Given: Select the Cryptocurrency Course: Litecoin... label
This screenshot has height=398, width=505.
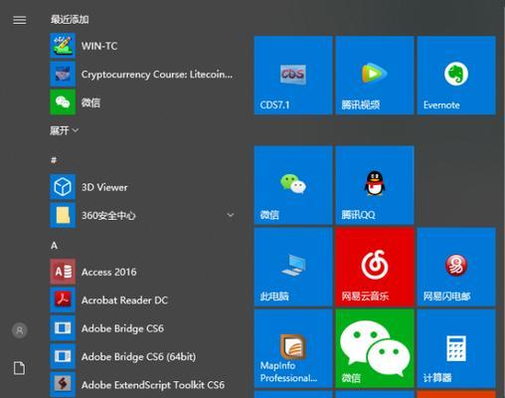Looking at the screenshot, I should (157, 75).
